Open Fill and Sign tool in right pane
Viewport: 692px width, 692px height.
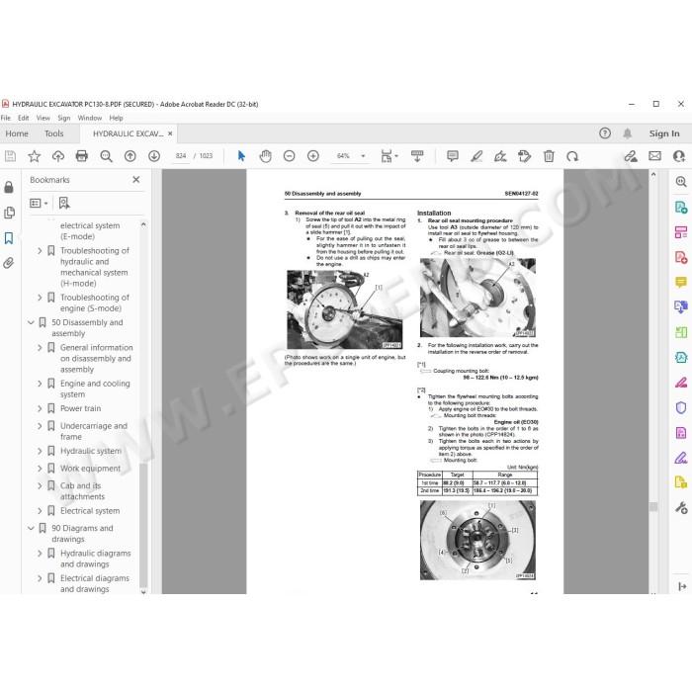[x=681, y=458]
